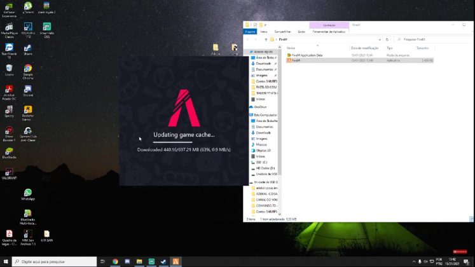Open Objetos 3D in navigation pane
This screenshot has width=475, height=267.
[x=263, y=151]
